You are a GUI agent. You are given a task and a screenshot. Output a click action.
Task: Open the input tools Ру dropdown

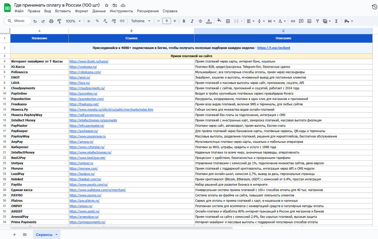tap(349, 21)
